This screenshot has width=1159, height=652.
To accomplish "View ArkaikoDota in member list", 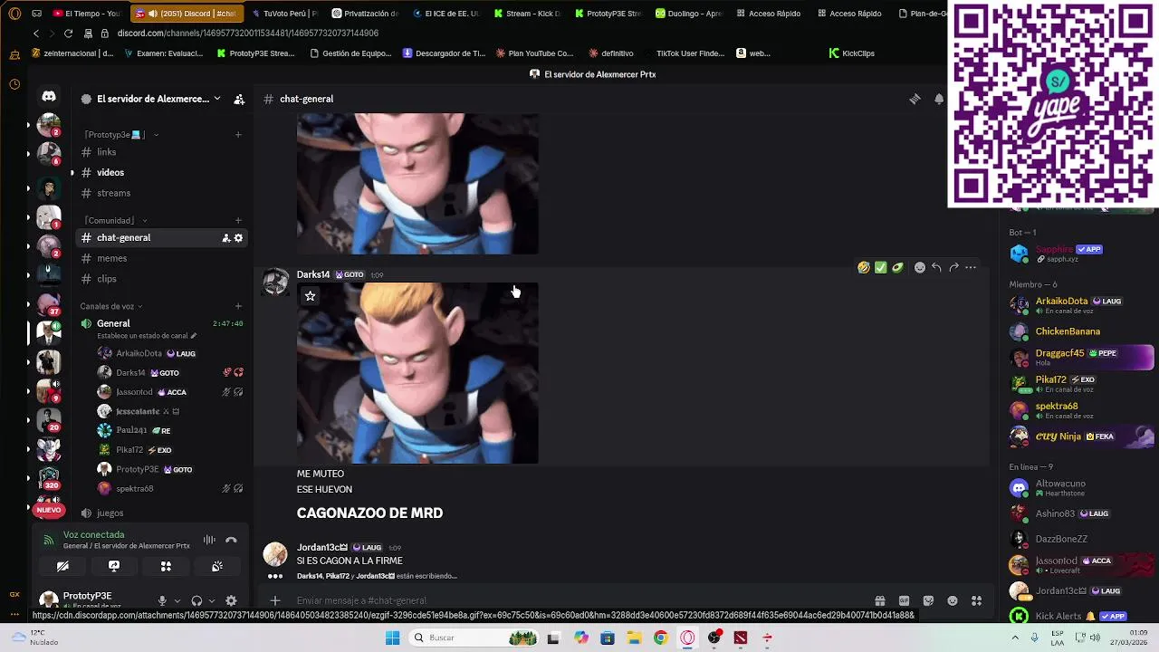I will (1081, 305).
